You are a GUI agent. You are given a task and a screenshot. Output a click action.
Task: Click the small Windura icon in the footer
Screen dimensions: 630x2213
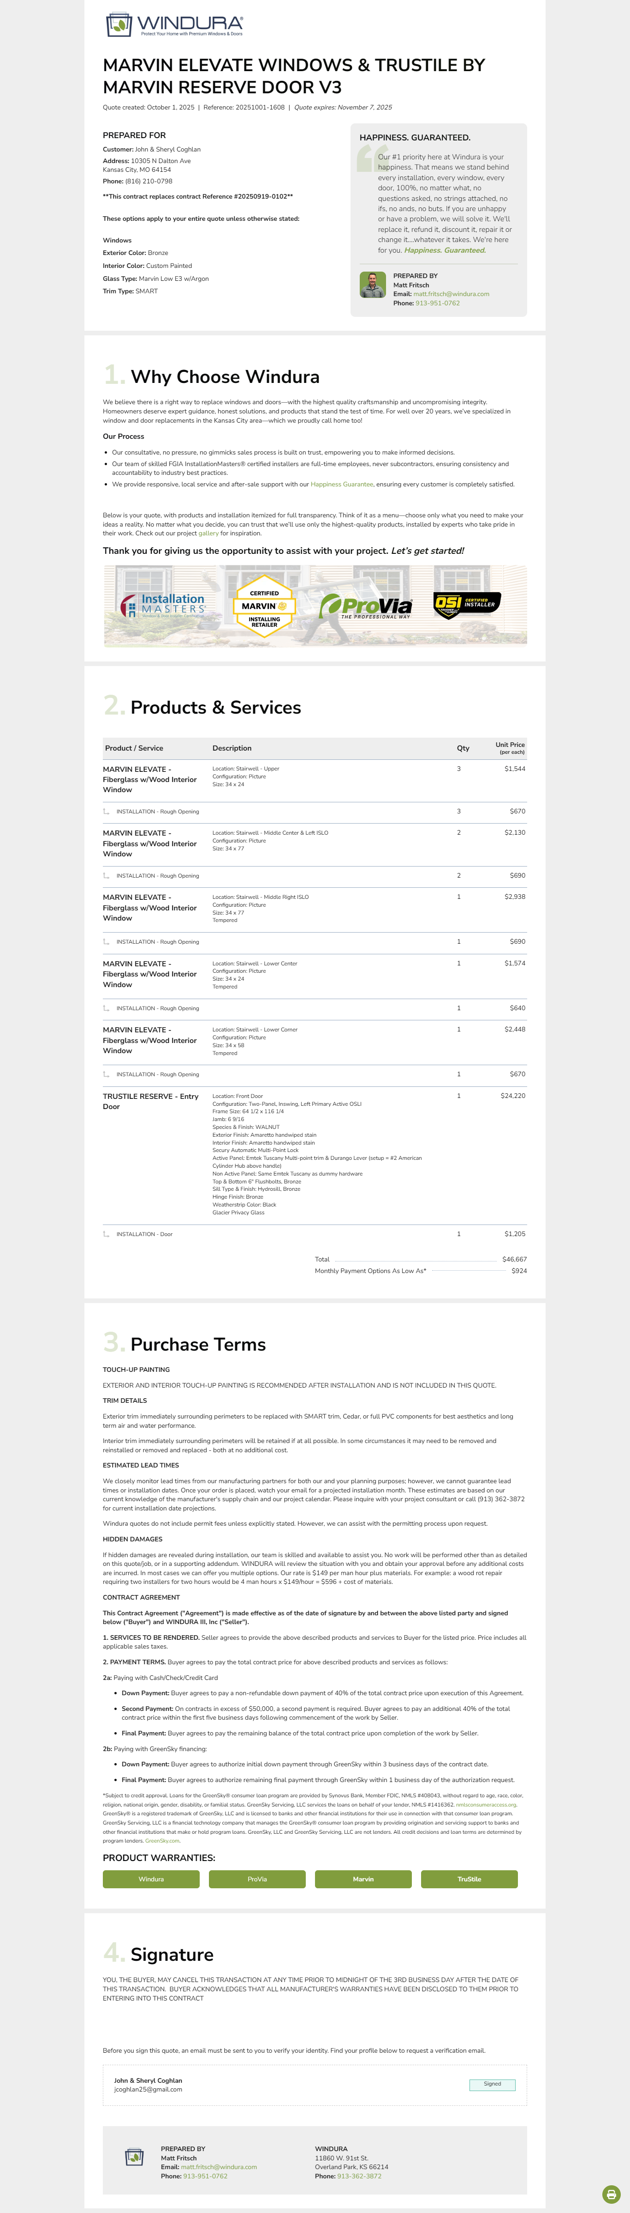click(134, 2157)
